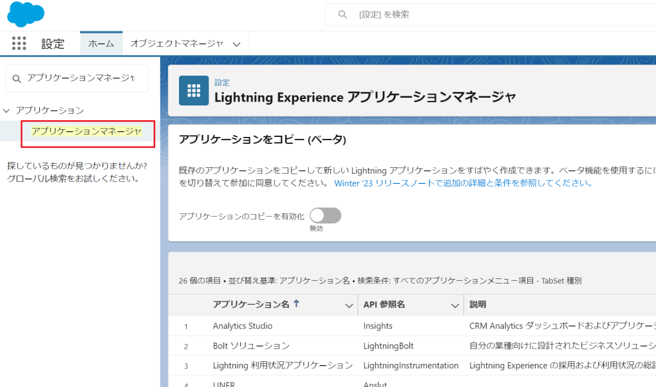656x387 pixels.
Task: Select Analytics Studio row name
Action: pos(243,326)
